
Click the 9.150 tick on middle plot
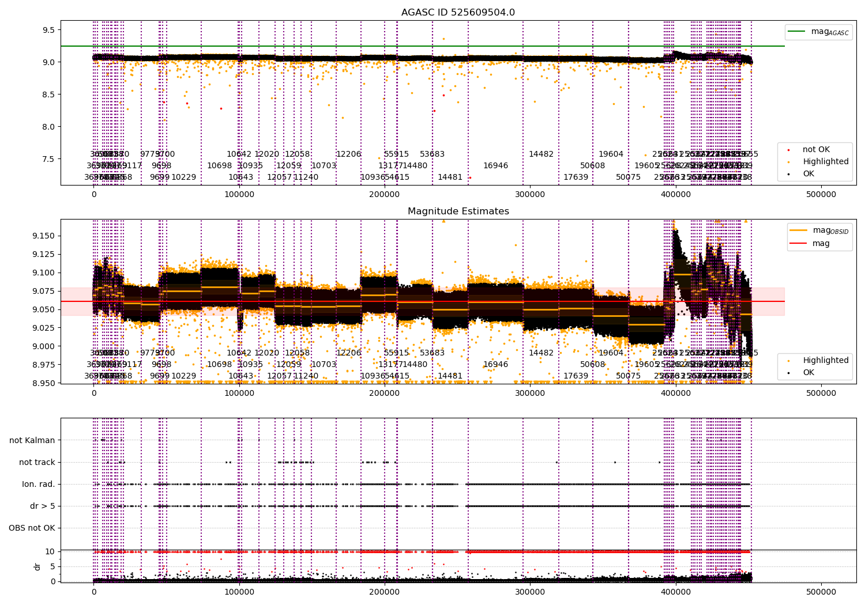point(43,236)
